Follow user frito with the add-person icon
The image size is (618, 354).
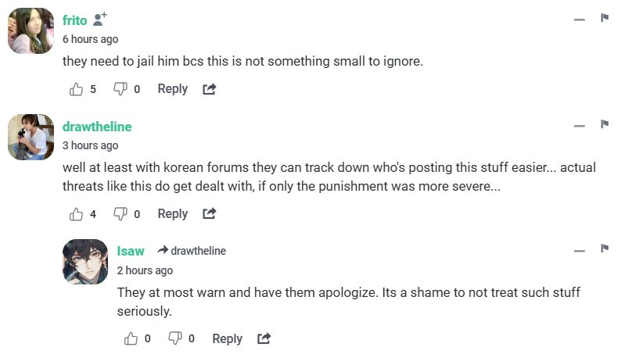100,19
